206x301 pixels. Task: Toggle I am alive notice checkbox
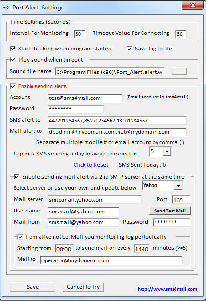tap(20, 237)
